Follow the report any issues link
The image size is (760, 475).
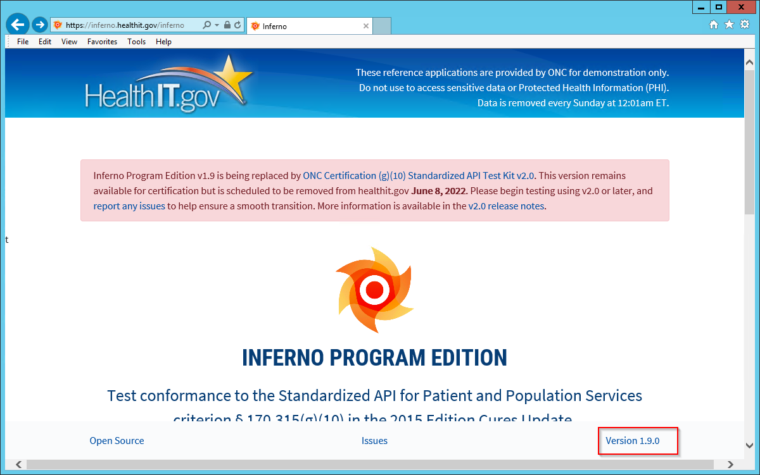(x=129, y=206)
